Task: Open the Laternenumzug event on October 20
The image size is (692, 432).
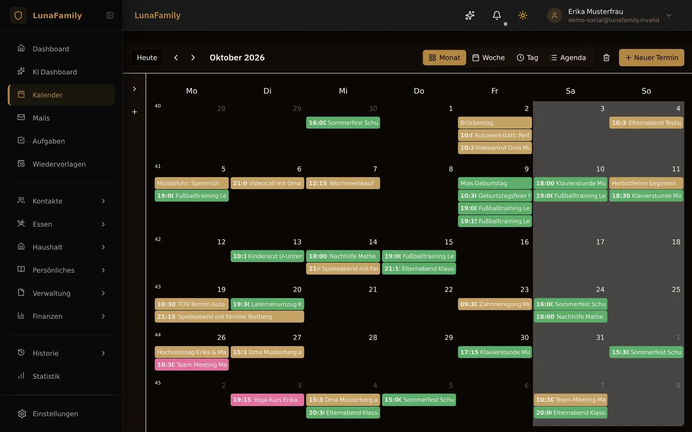Action: pos(267,304)
